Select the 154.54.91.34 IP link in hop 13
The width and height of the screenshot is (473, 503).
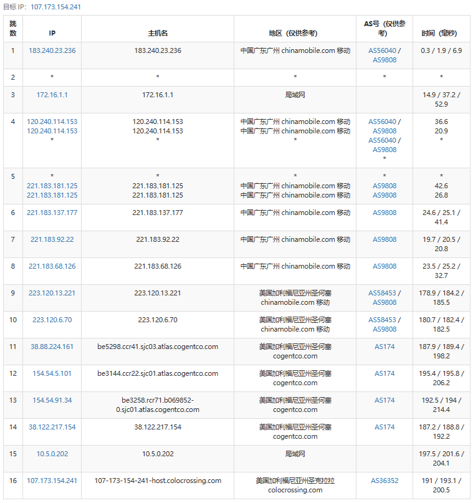coord(52,400)
